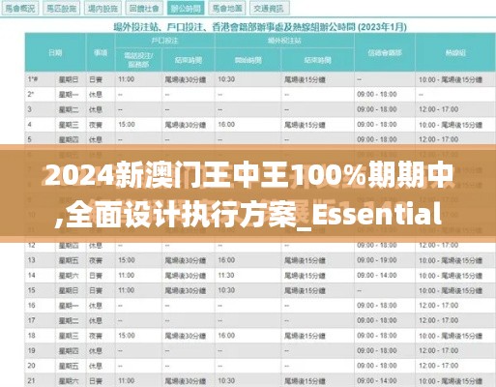496x387 pixels.
Task: Click 夜賽 in the row dated 4
Action: [x=96, y=125]
